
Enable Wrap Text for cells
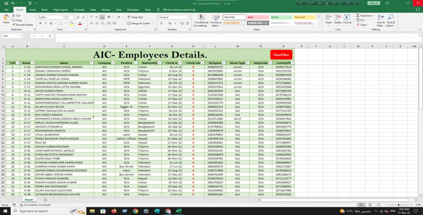coord(135,17)
